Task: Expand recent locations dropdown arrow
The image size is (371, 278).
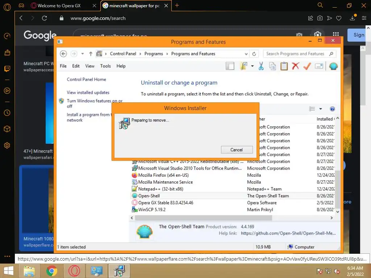Action: pyautogui.click(x=83, y=54)
